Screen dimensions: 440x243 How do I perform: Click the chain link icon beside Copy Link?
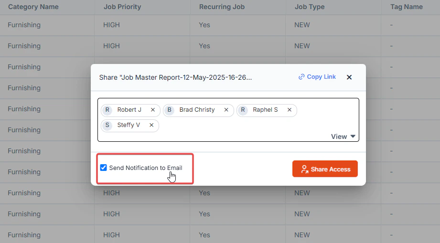301,77
